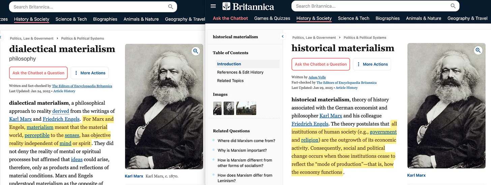Screen dimensions: 491x185
Task: Open hamburger menu in right Britannica window
Action: point(213,6)
